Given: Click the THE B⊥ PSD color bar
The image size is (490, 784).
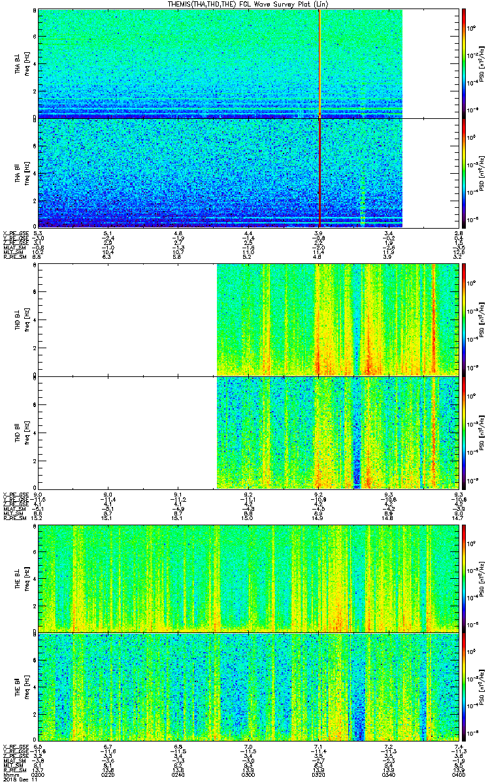Looking at the screenshot, I should click(464, 578).
